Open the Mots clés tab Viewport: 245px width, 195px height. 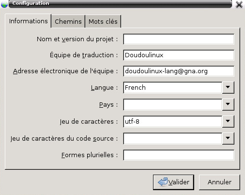103,21
